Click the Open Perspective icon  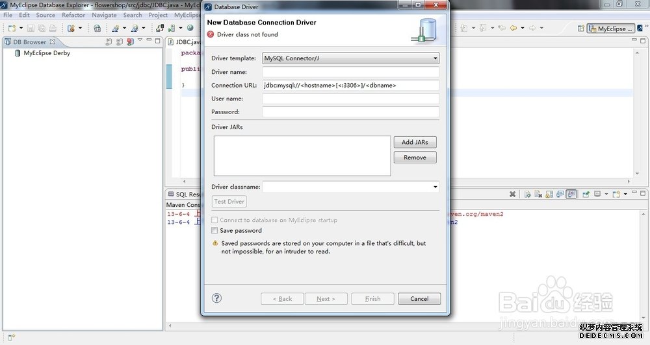(579, 29)
